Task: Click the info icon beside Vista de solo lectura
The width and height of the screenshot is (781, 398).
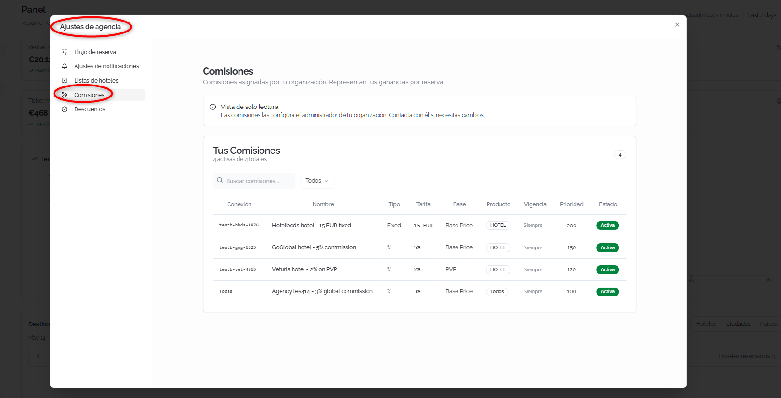Action: pyautogui.click(x=213, y=107)
